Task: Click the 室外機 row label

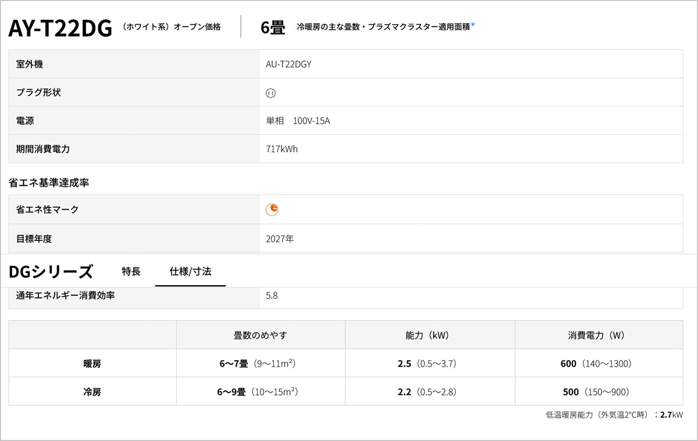Action: tap(30, 64)
